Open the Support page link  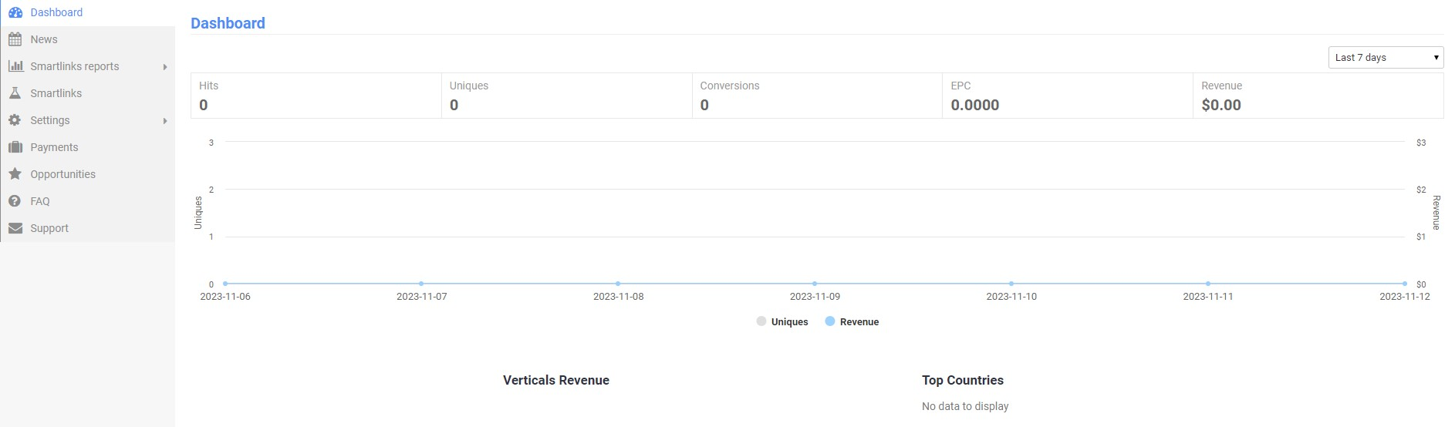49,228
